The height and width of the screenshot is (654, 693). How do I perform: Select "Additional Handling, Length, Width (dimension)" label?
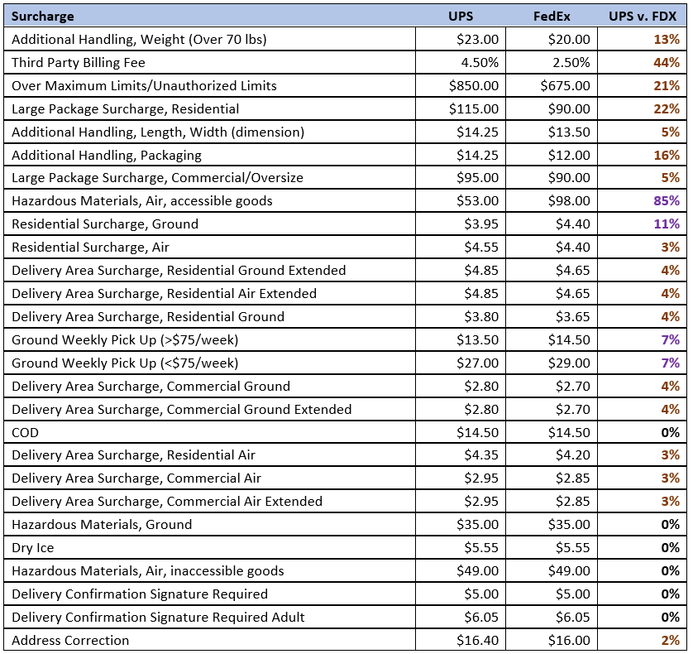(x=158, y=132)
